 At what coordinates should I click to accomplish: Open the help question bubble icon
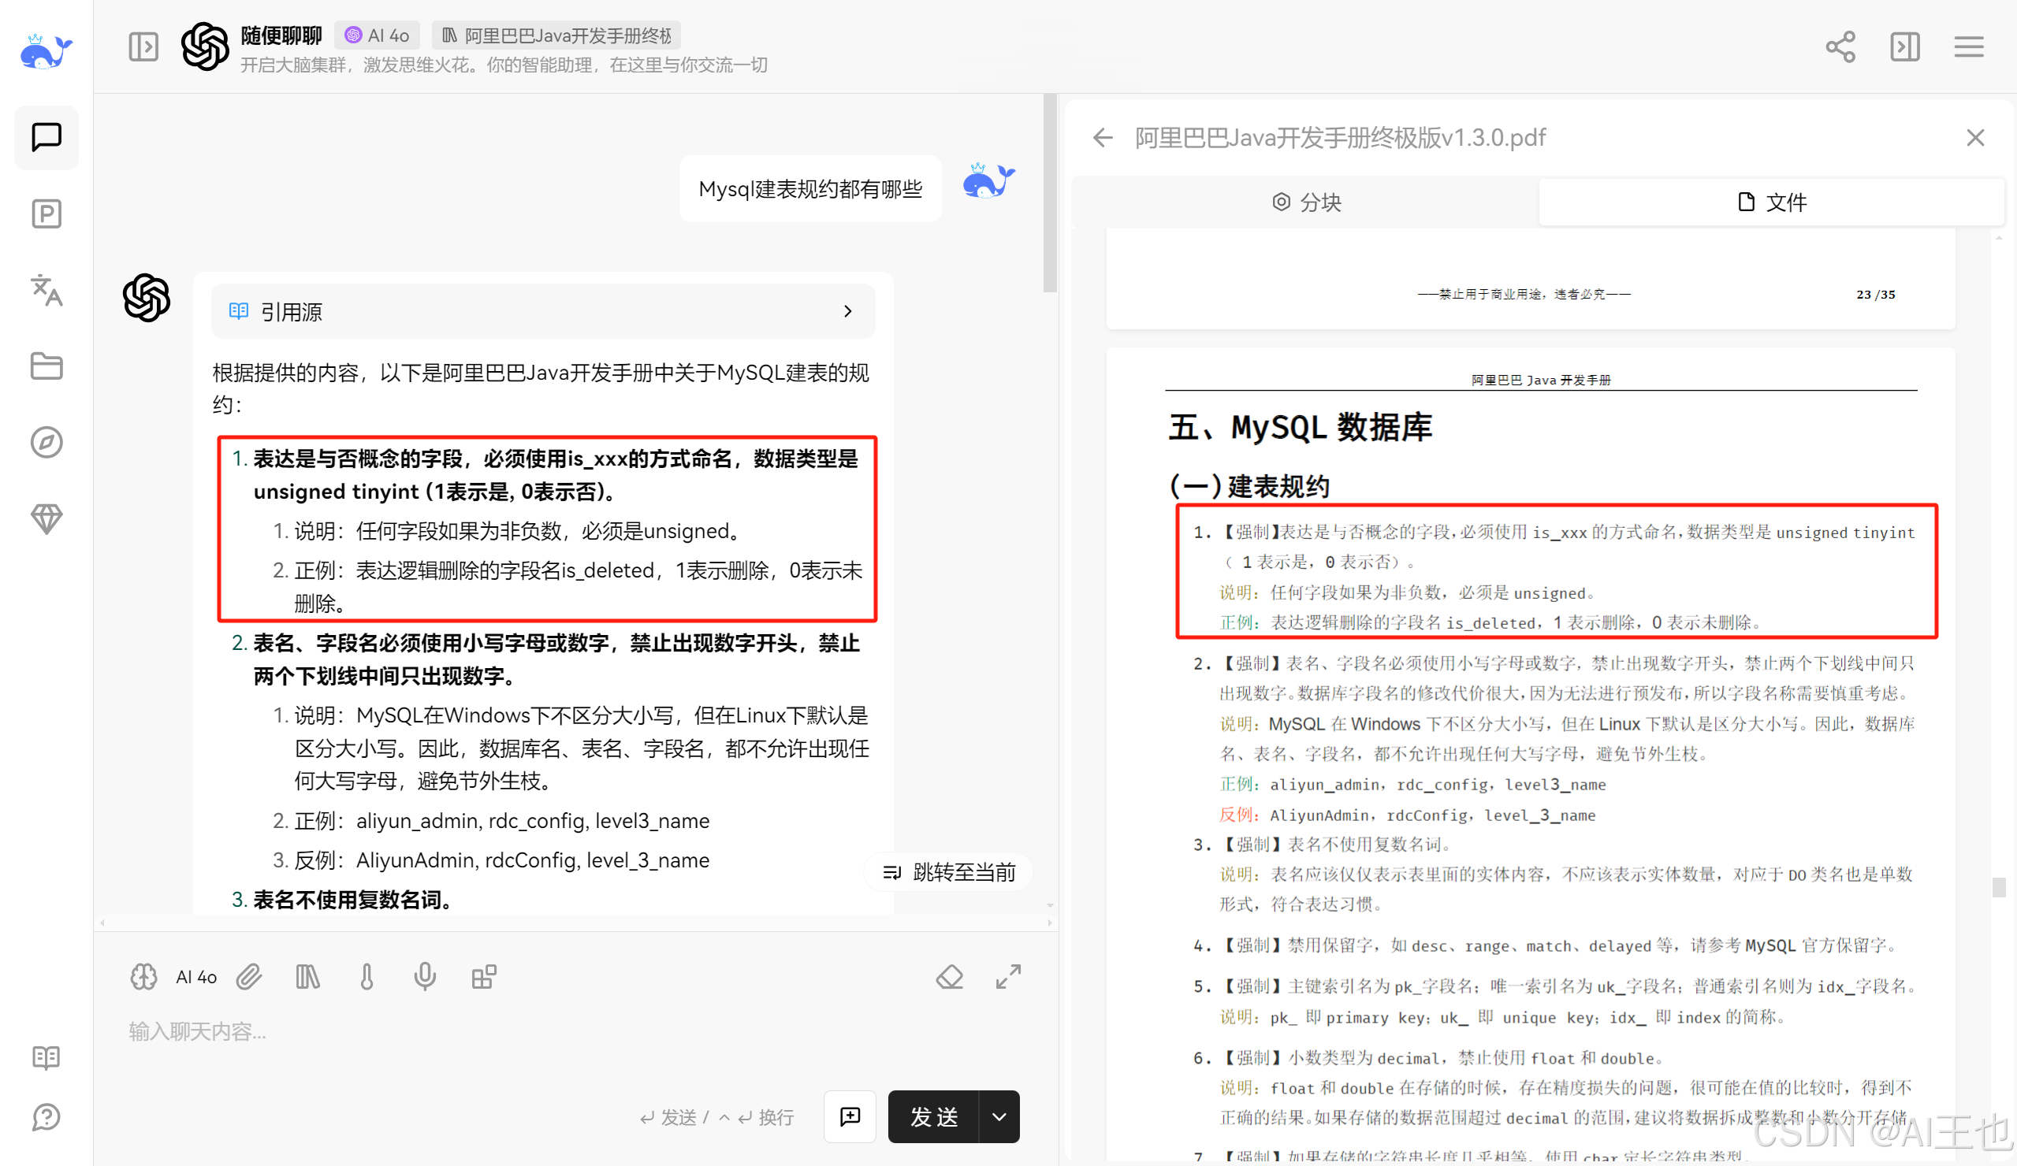coord(47,1117)
